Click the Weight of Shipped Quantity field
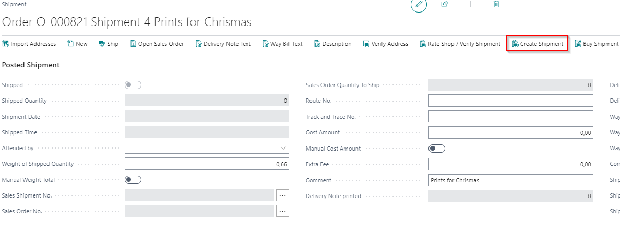 click(207, 164)
